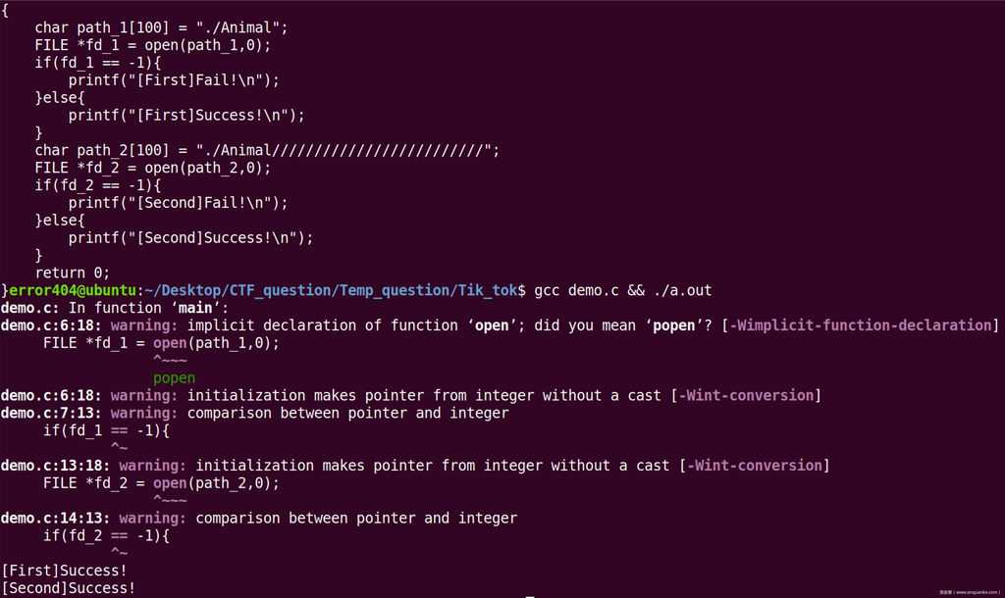Click the printf "[First]Fail!" code line
The height and width of the screenshot is (598, 1005).
[174, 80]
